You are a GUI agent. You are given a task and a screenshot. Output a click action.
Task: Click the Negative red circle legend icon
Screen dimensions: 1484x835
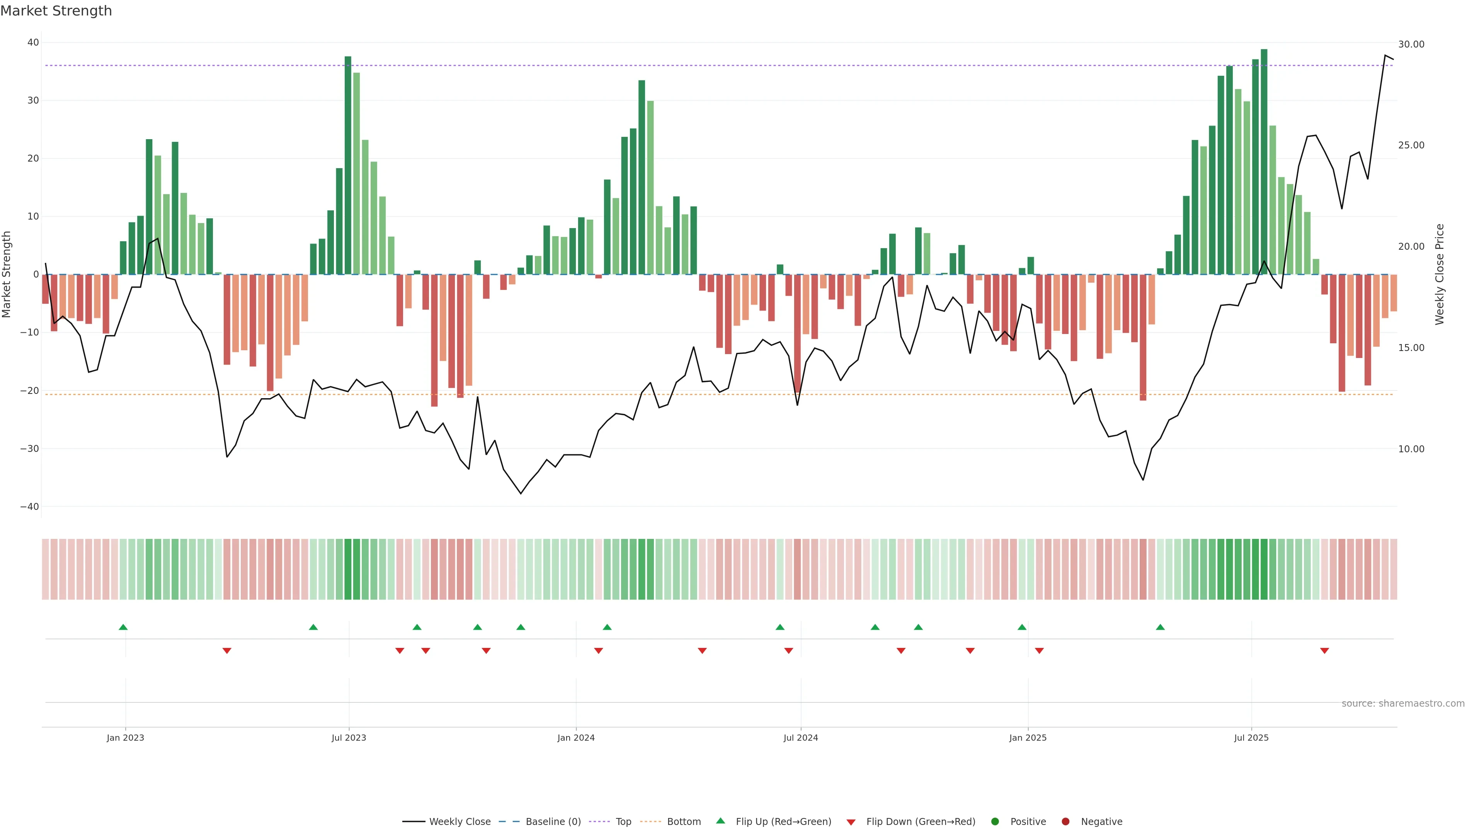click(x=1065, y=821)
